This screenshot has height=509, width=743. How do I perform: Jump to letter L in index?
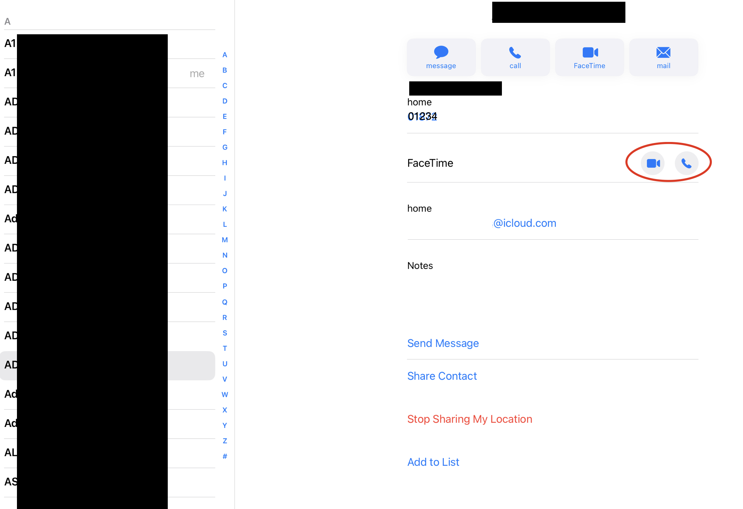pos(225,224)
